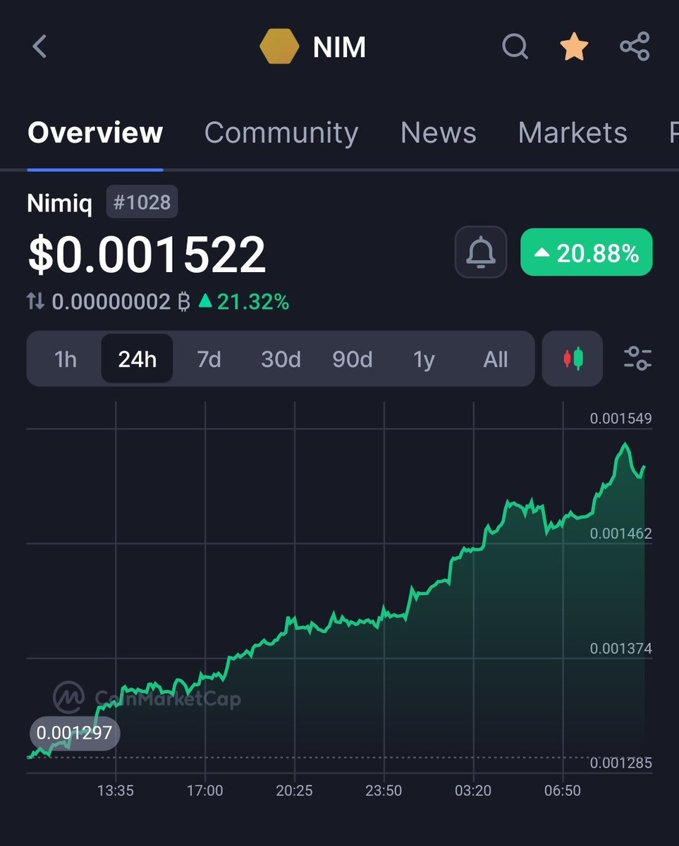Tap the 0.00000002 BTC price

click(x=121, y=302)
